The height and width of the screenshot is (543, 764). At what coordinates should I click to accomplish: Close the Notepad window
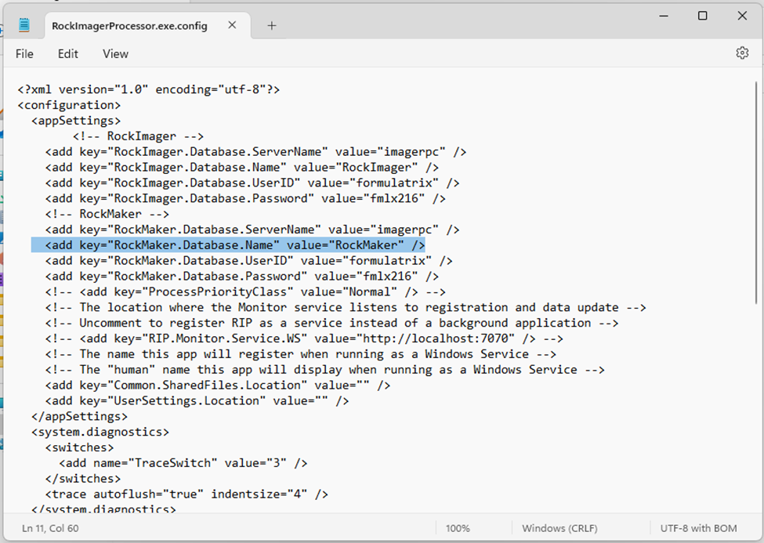tap(742, 16)
